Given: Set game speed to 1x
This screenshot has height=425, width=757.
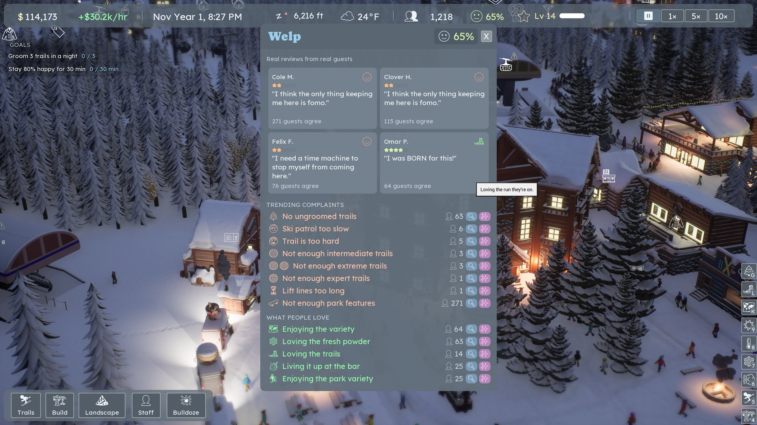Looking at the screenshot, I should [x=672, y=16].
